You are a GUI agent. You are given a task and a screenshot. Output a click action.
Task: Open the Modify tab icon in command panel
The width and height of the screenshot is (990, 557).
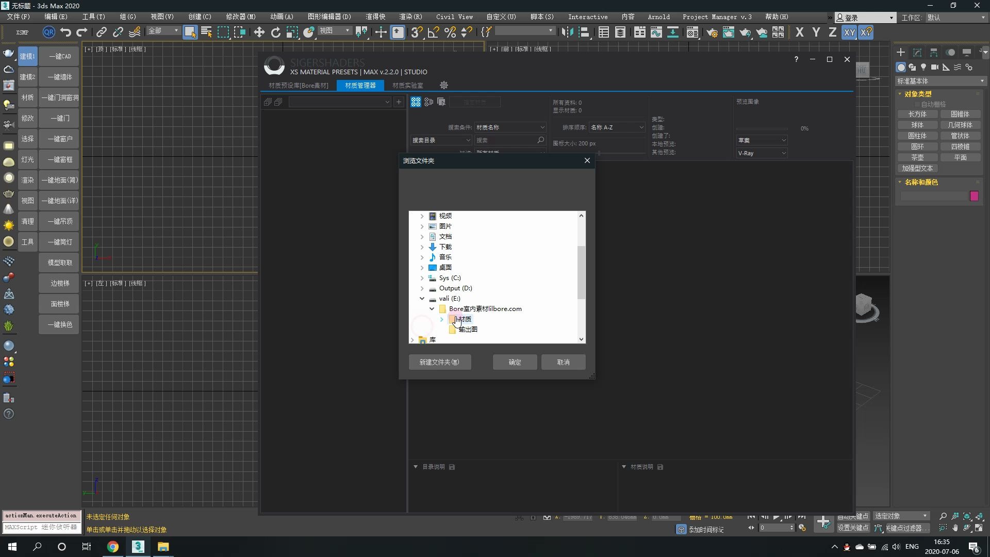[917, 53]
